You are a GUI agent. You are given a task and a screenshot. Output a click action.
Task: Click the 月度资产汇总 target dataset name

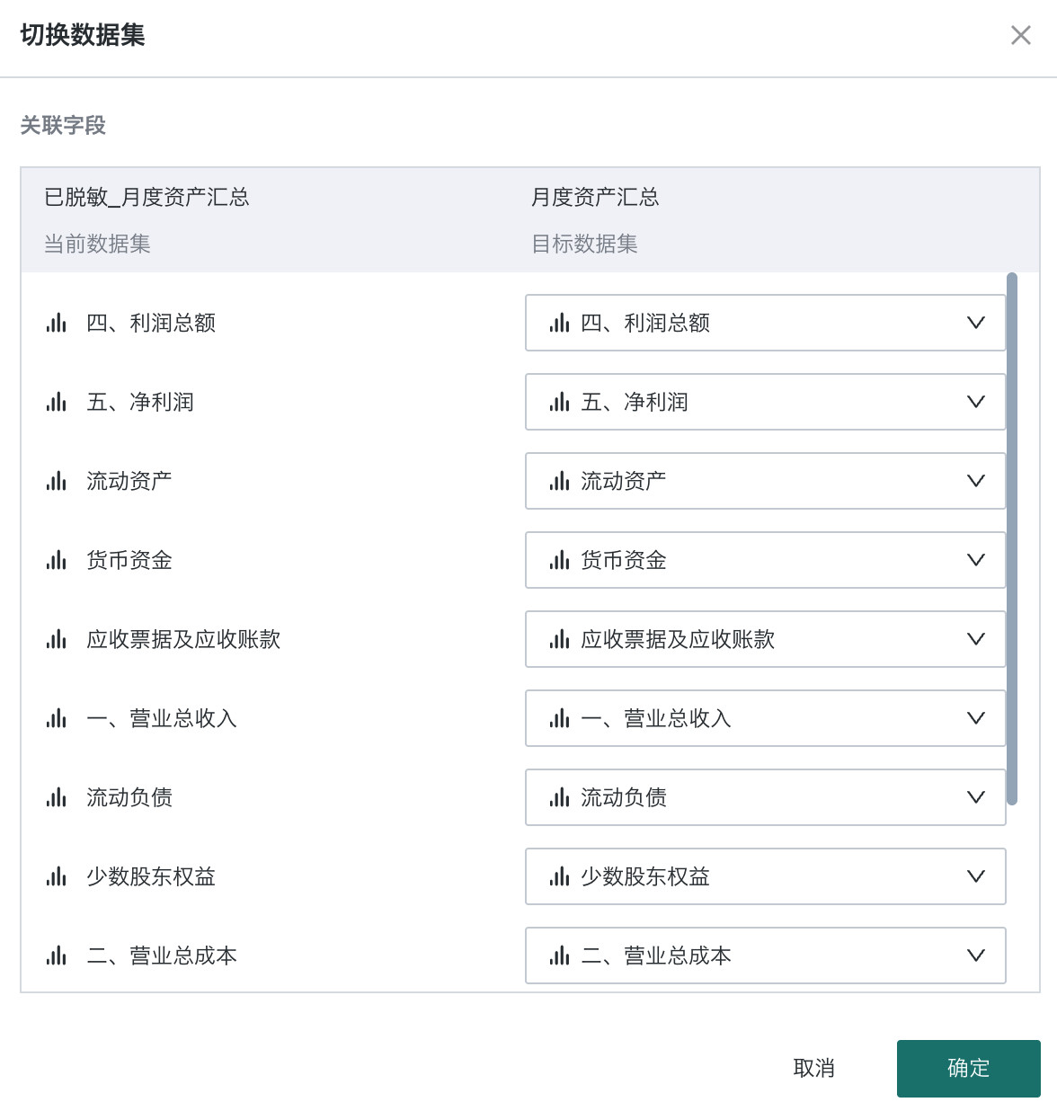[595, 197]
